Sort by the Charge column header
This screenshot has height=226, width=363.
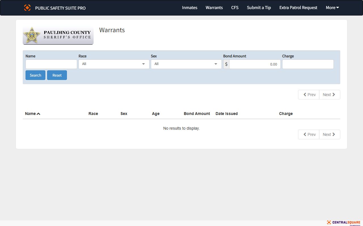(286, 114)
